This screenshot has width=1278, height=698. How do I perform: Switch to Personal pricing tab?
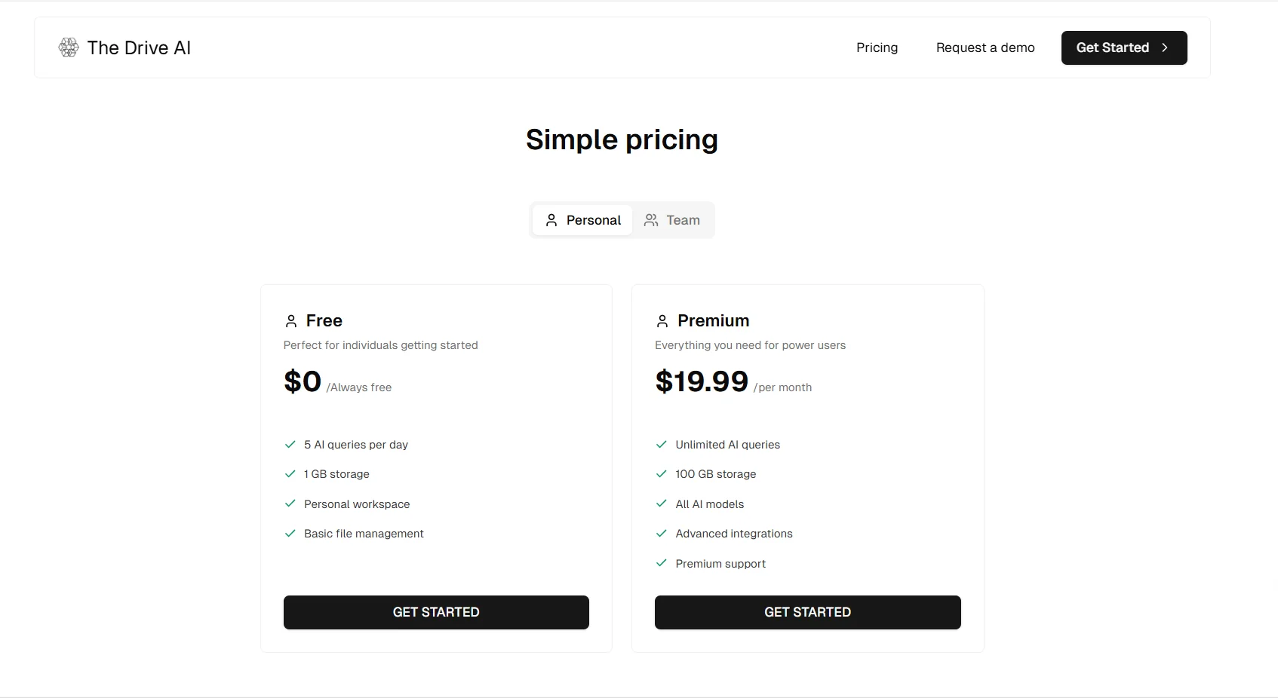pos(583,220)
